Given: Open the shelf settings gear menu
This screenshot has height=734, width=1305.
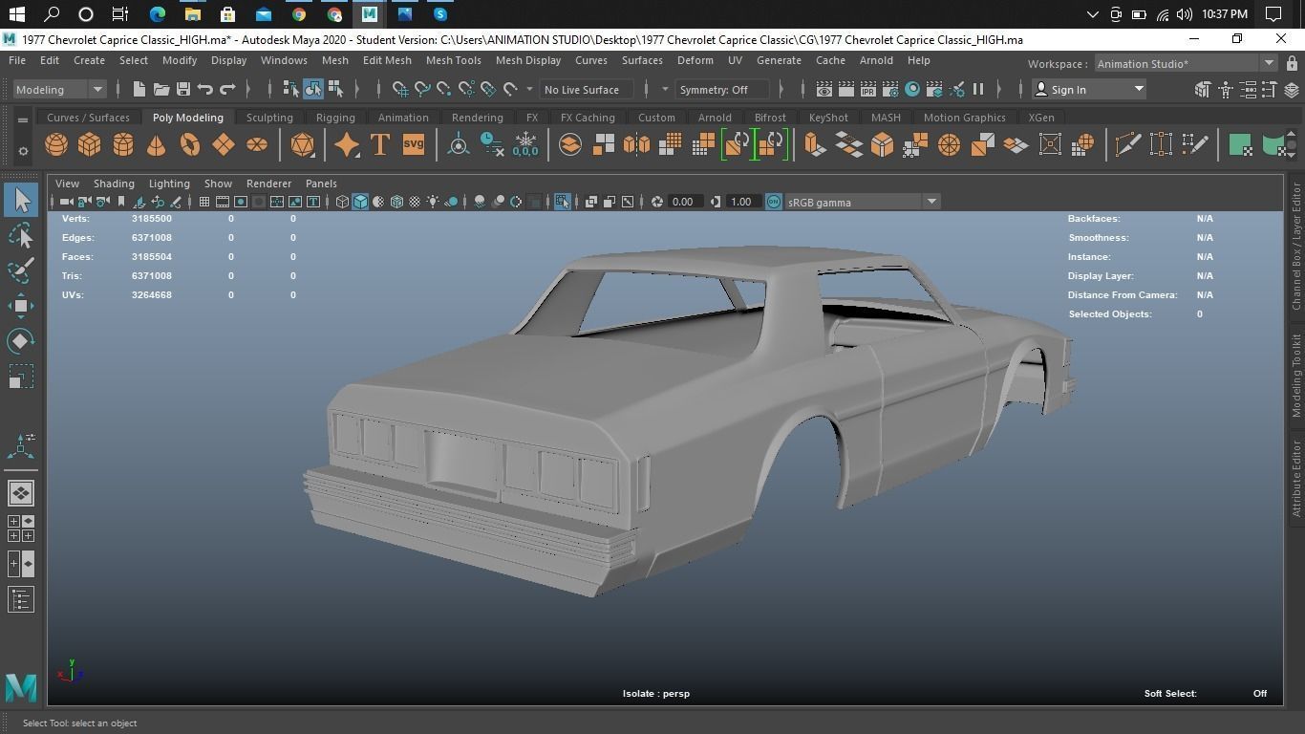Looking at the screenshot, I should point(23,152).
